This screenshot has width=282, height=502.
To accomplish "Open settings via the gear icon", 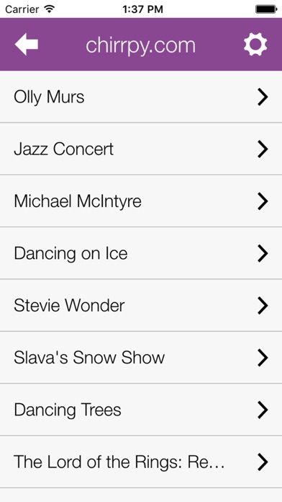I will click(255, 45).
